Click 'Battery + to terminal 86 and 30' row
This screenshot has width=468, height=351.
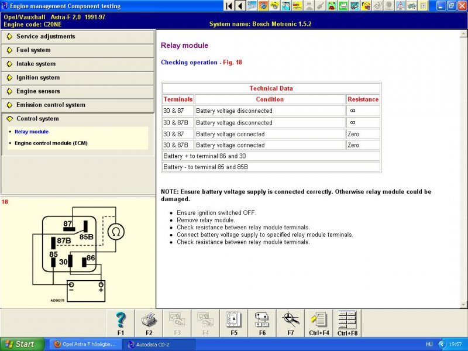pos(271,156)
